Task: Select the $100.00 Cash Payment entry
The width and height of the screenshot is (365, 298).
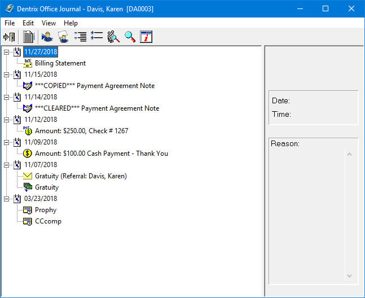Action: pos(101,154)
